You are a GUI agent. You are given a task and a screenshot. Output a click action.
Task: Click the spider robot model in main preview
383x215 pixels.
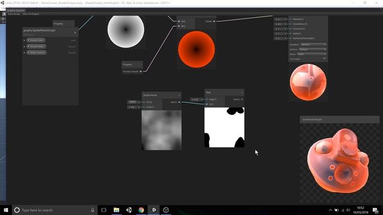click(338, 161)
